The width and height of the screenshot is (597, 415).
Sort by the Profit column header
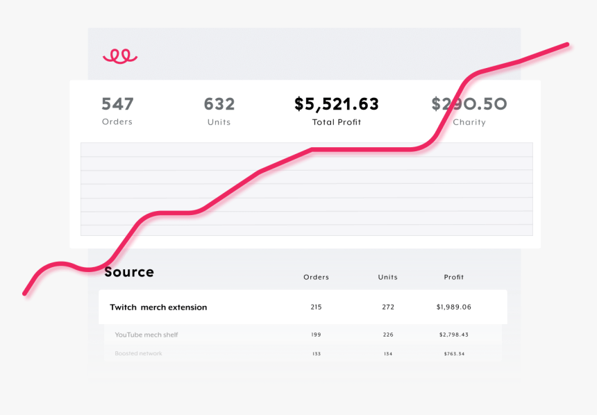pos(454,278)
